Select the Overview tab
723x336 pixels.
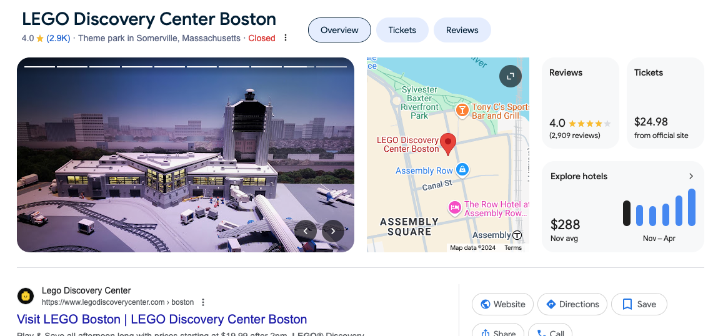(x=339, y=30)
